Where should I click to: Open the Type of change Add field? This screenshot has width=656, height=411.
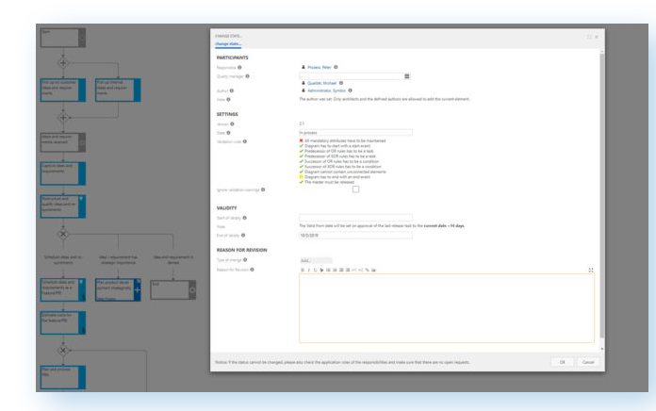point(316,259)
